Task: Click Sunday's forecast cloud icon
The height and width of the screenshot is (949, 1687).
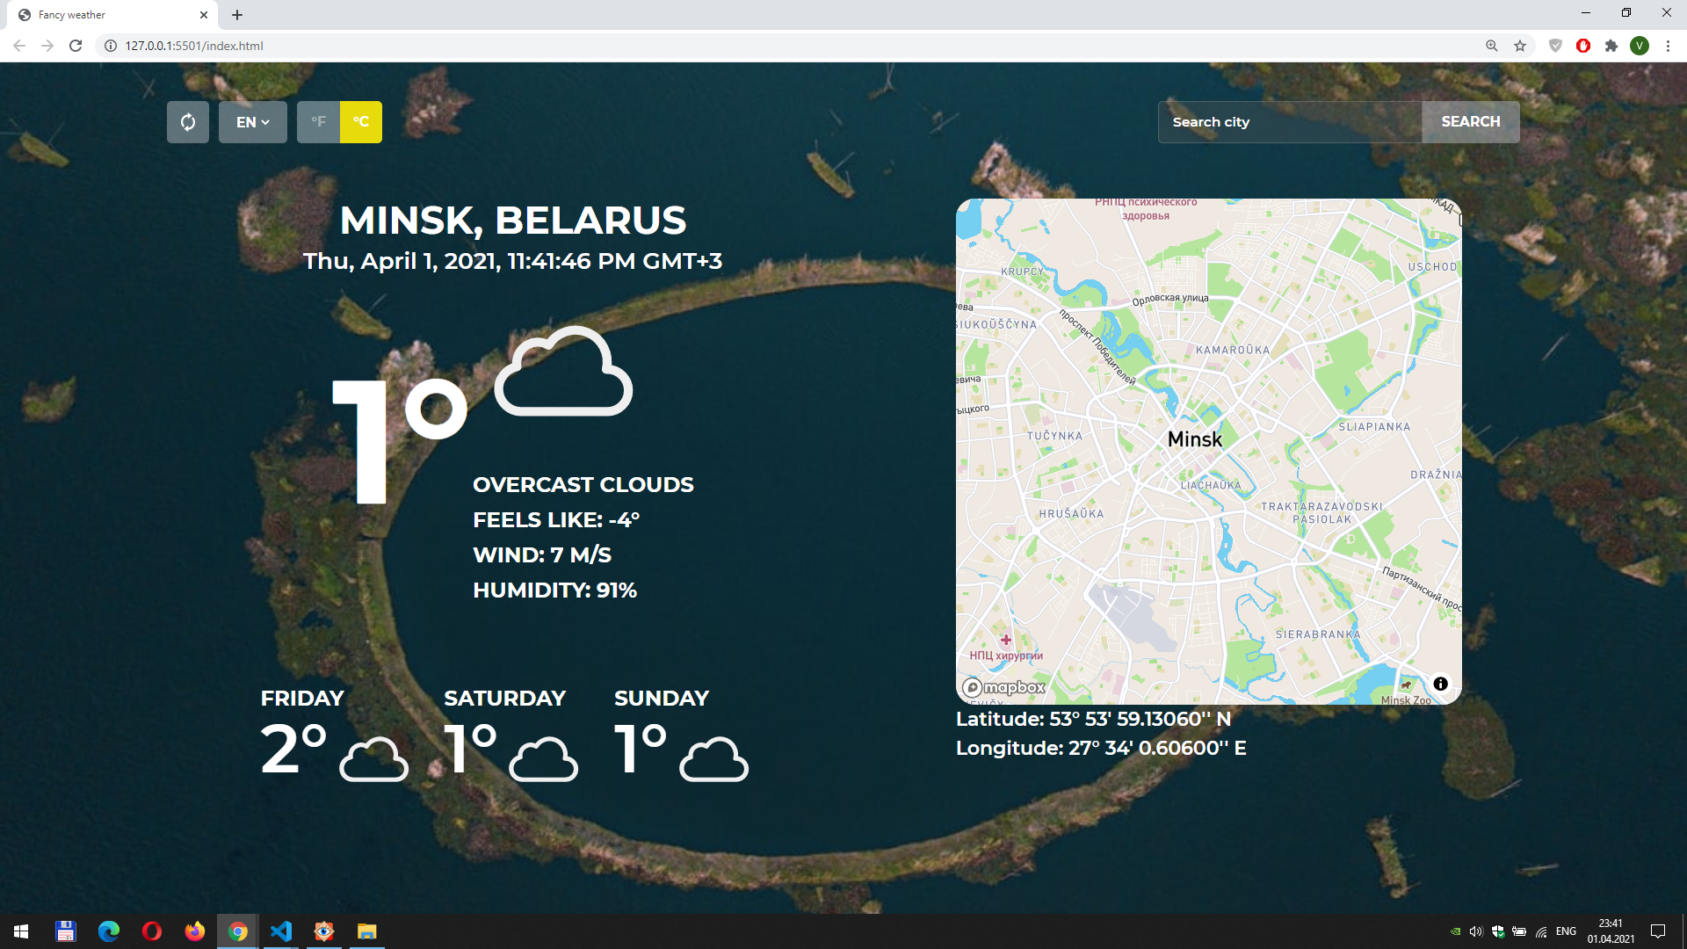Action: (x=713, y=758)
